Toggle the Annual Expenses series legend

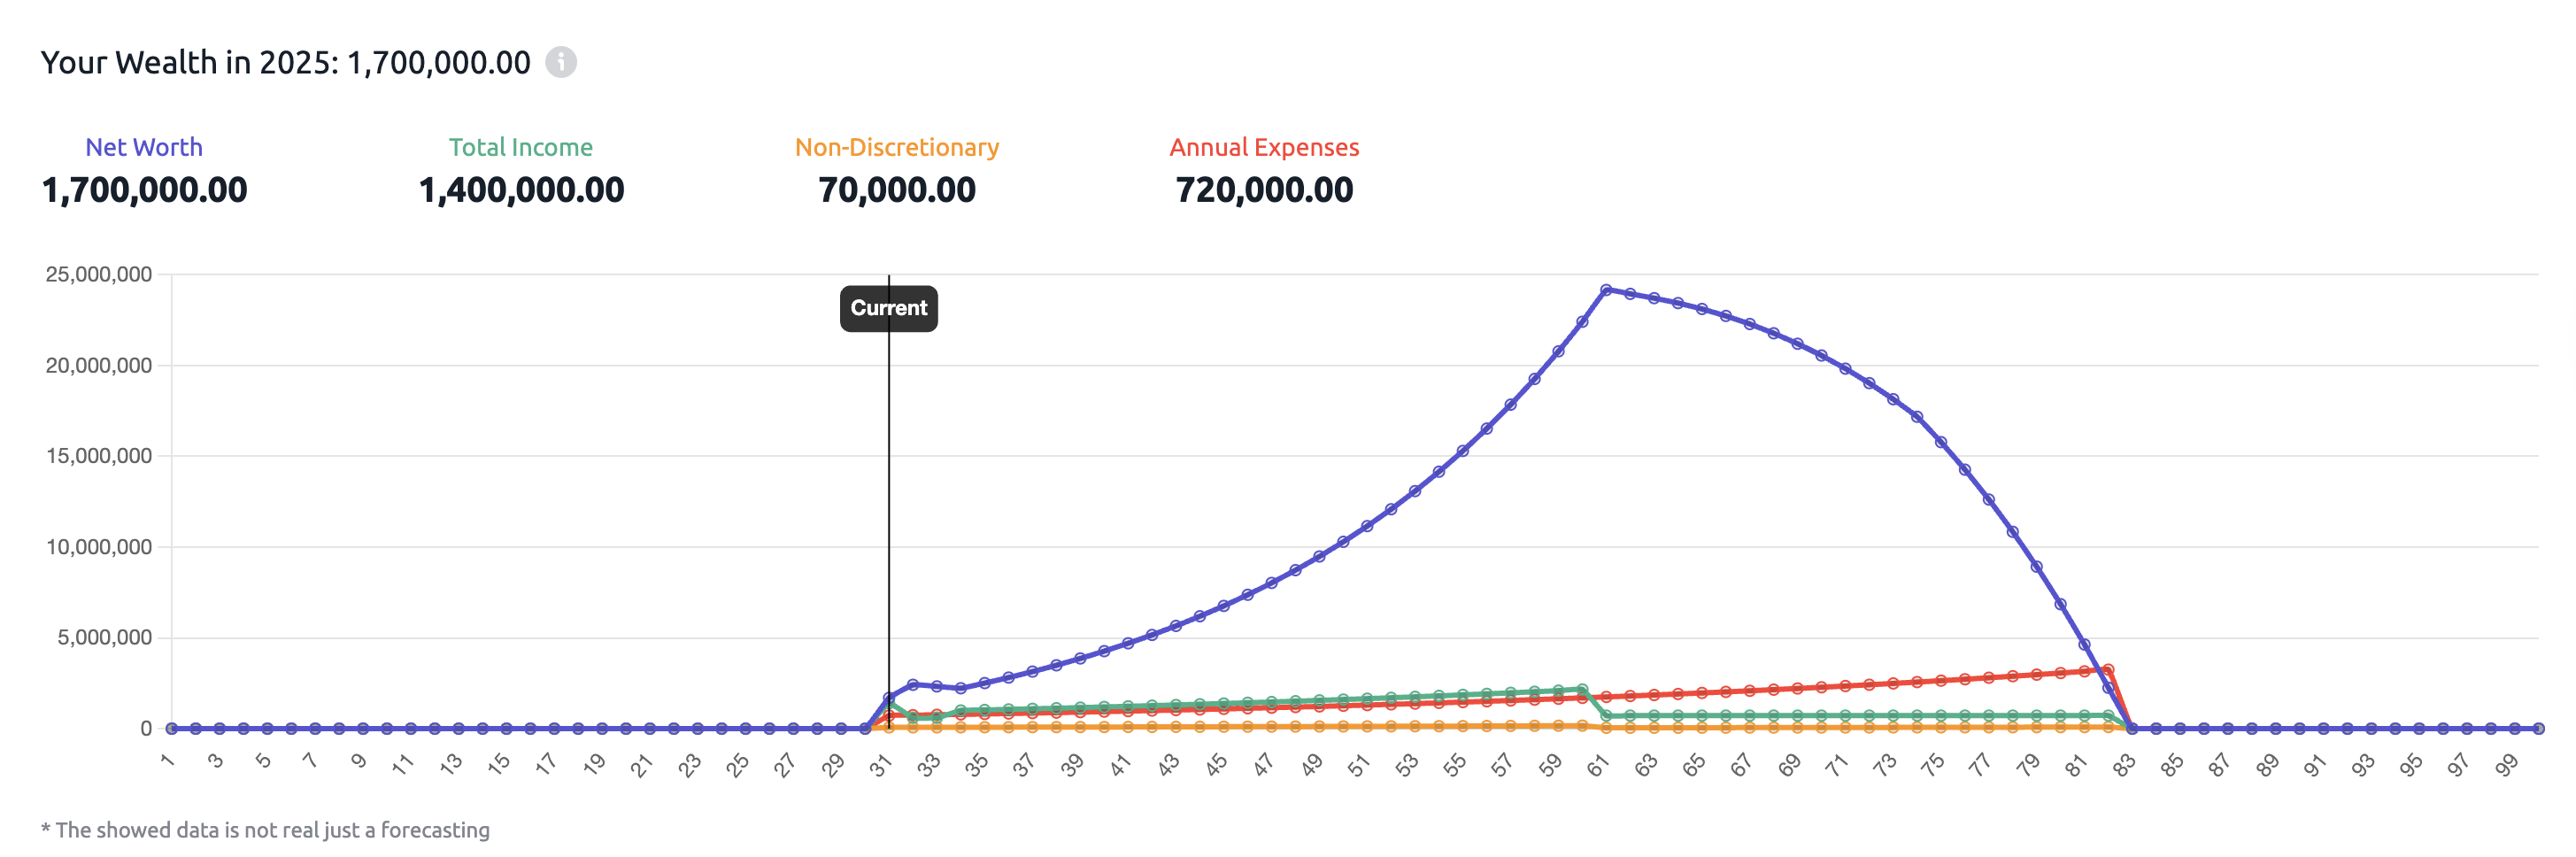[1264, 147]
